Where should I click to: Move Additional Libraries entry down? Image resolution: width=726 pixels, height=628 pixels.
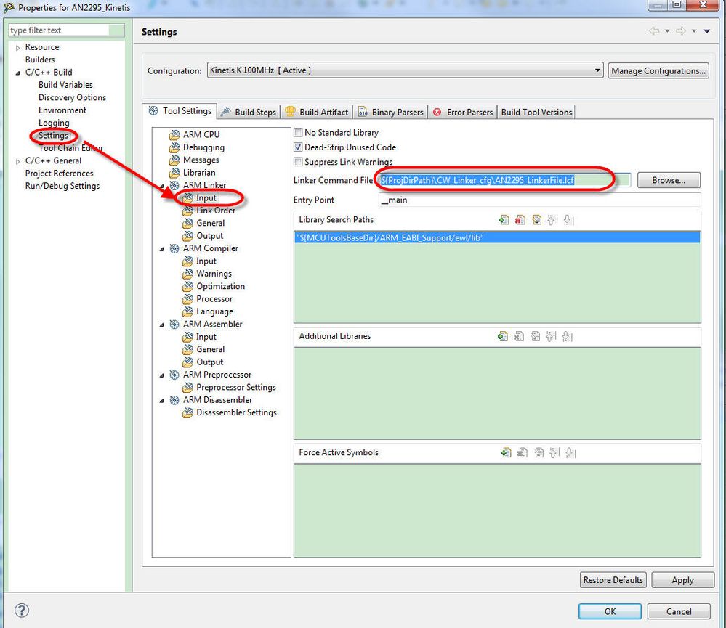click(567, 336)
